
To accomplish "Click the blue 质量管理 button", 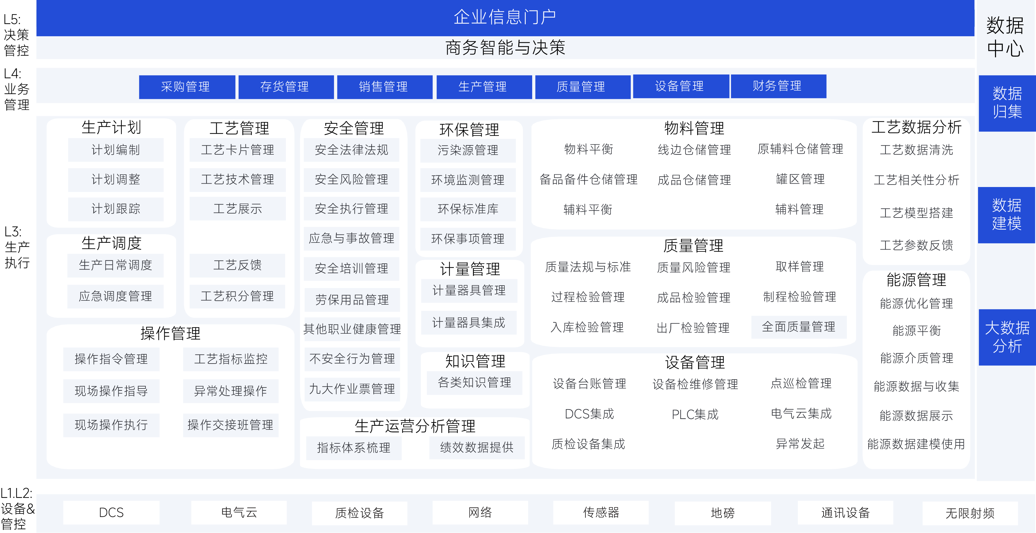I will coord(583,87).
